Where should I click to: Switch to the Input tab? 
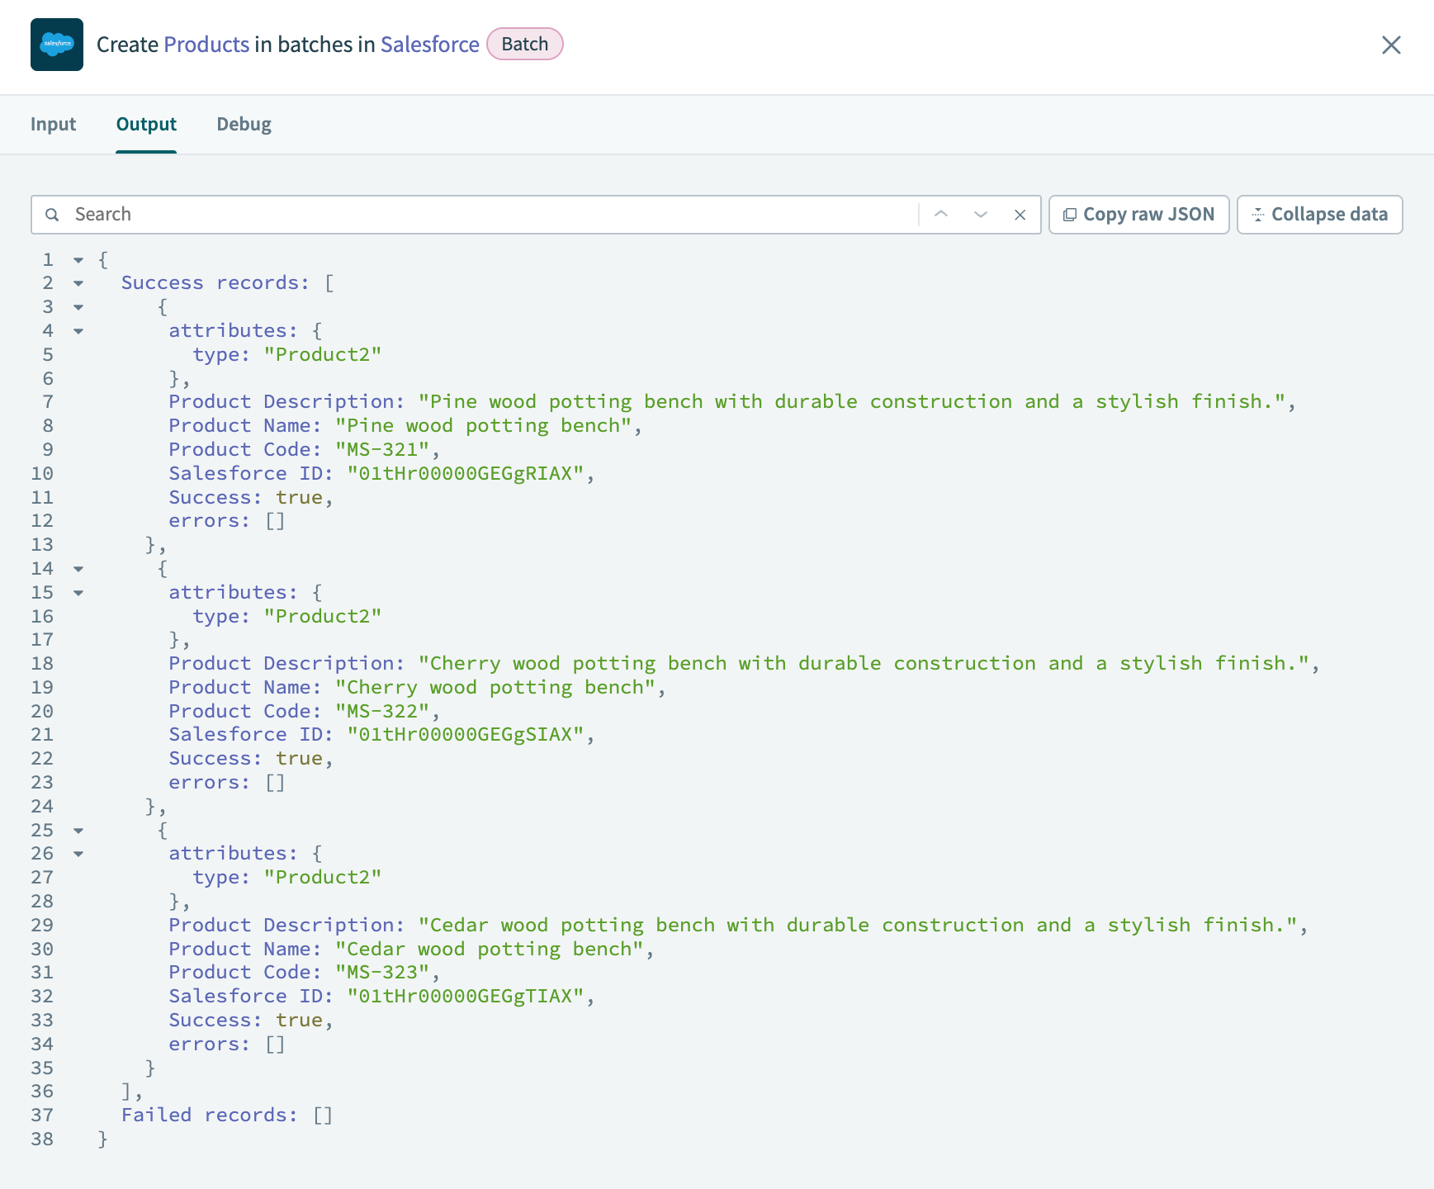pos(53,124)
